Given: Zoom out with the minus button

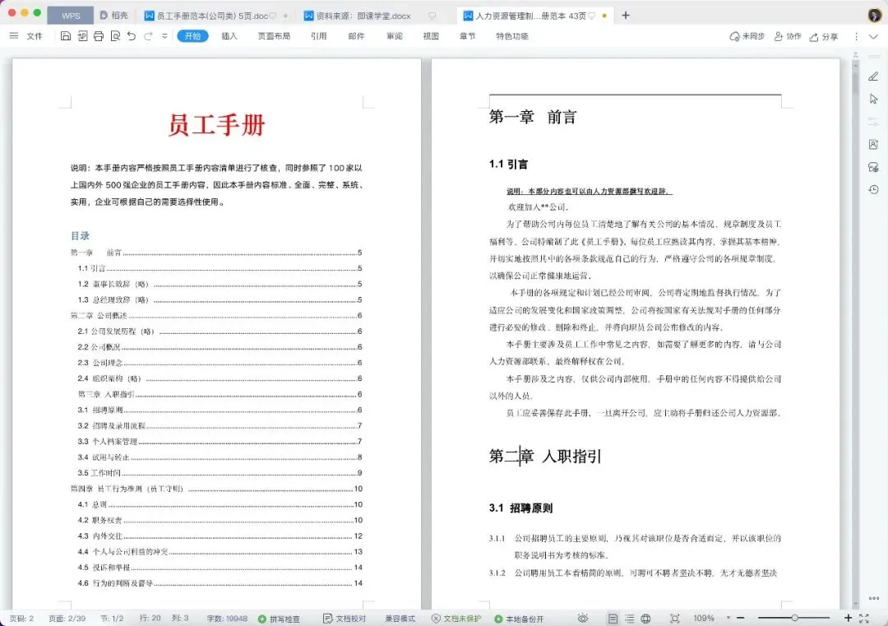Looking at the screenshot, I should click(x=740, y=618).
